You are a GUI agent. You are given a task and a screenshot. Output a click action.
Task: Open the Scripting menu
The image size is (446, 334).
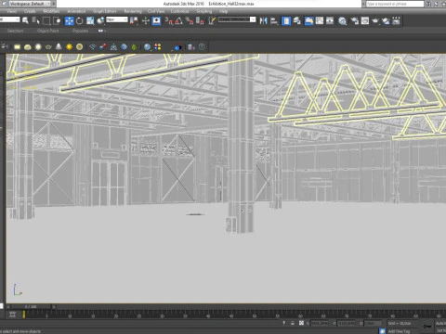[x=204, y=11]
